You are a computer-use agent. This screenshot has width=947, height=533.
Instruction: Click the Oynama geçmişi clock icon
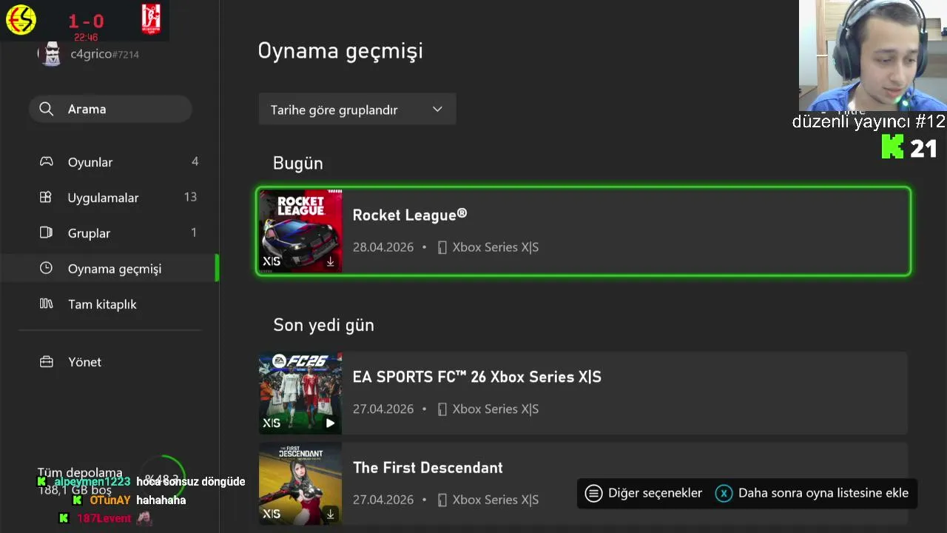coord(46,269)
